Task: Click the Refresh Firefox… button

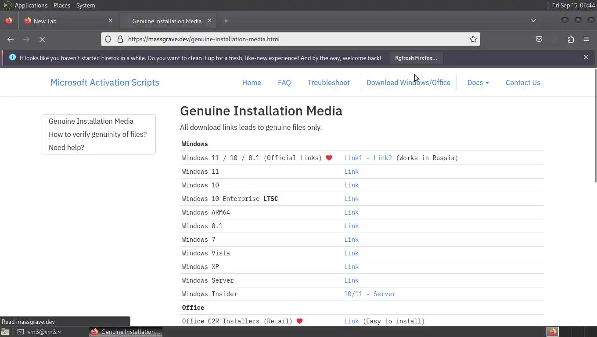Action: [416, 57]
